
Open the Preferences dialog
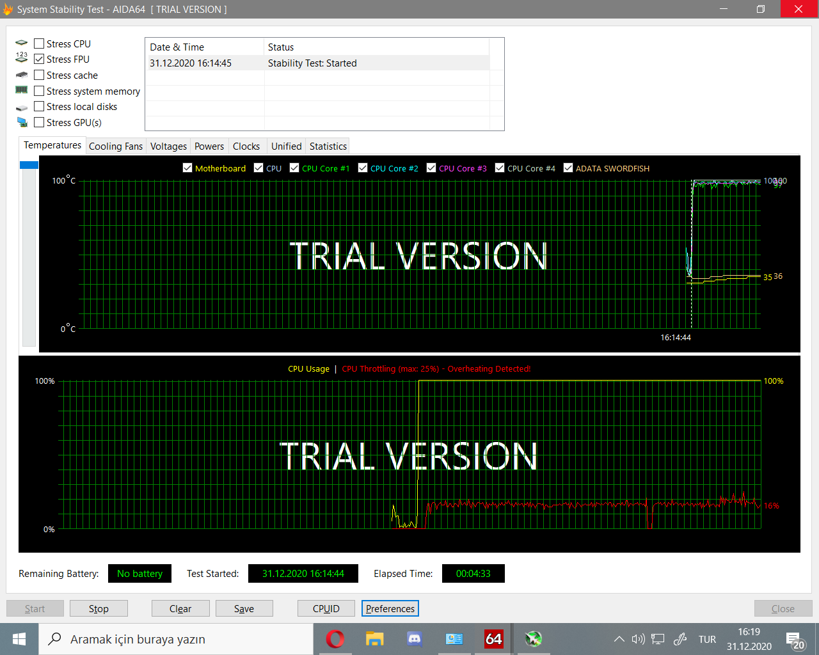(x=390, y=608)
